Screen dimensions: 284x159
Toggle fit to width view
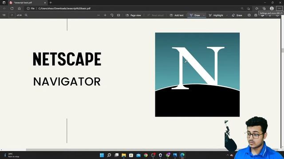pos(118,15)
